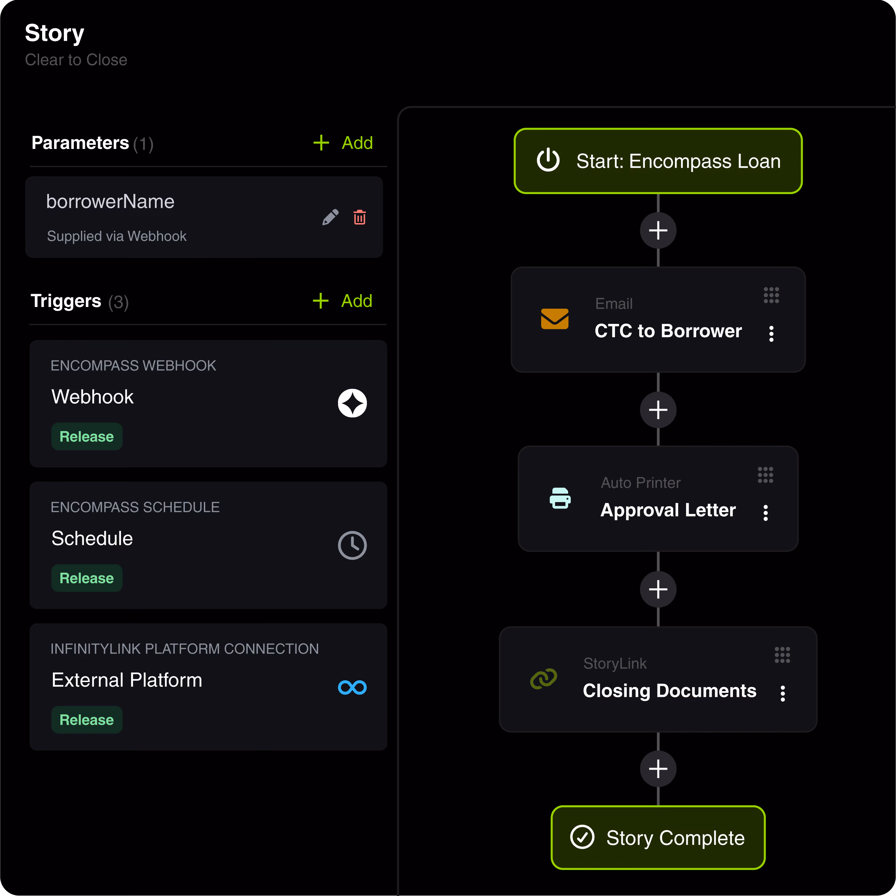
Task: Click Release tag on Webhook trigger
Action: tap(87, 436)
